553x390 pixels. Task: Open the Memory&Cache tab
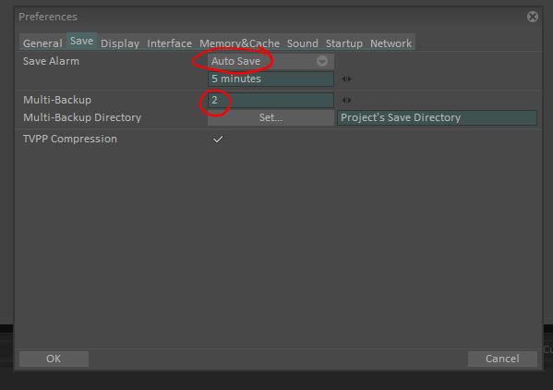(x=239, y=43)
